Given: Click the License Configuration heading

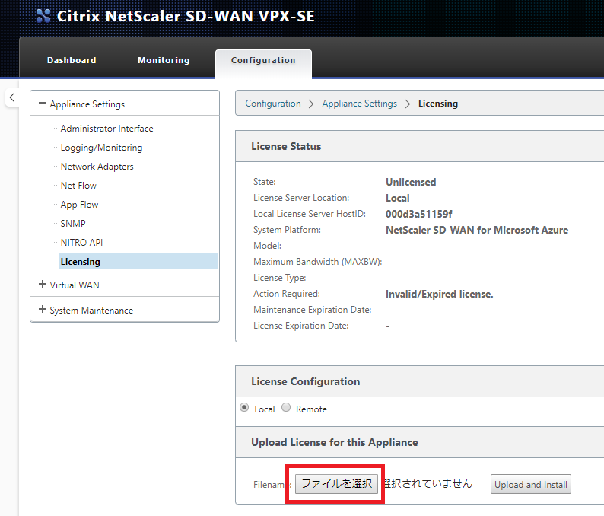Looking at the screenshot, I should [306, 381].
